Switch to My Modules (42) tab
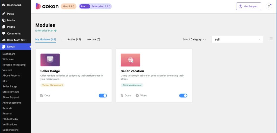This screenshot has height=133, width=277. click(x=46, y=39)
